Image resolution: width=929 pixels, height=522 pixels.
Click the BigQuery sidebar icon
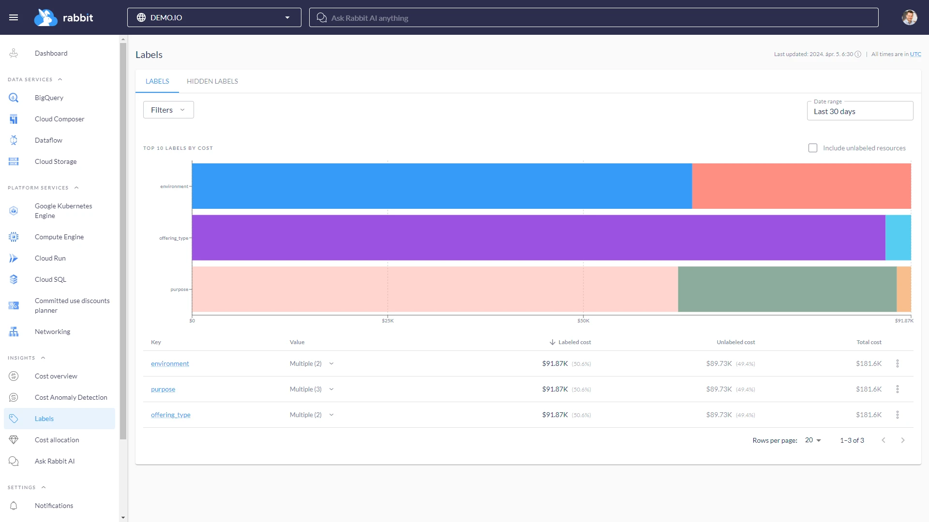[14, 98]
